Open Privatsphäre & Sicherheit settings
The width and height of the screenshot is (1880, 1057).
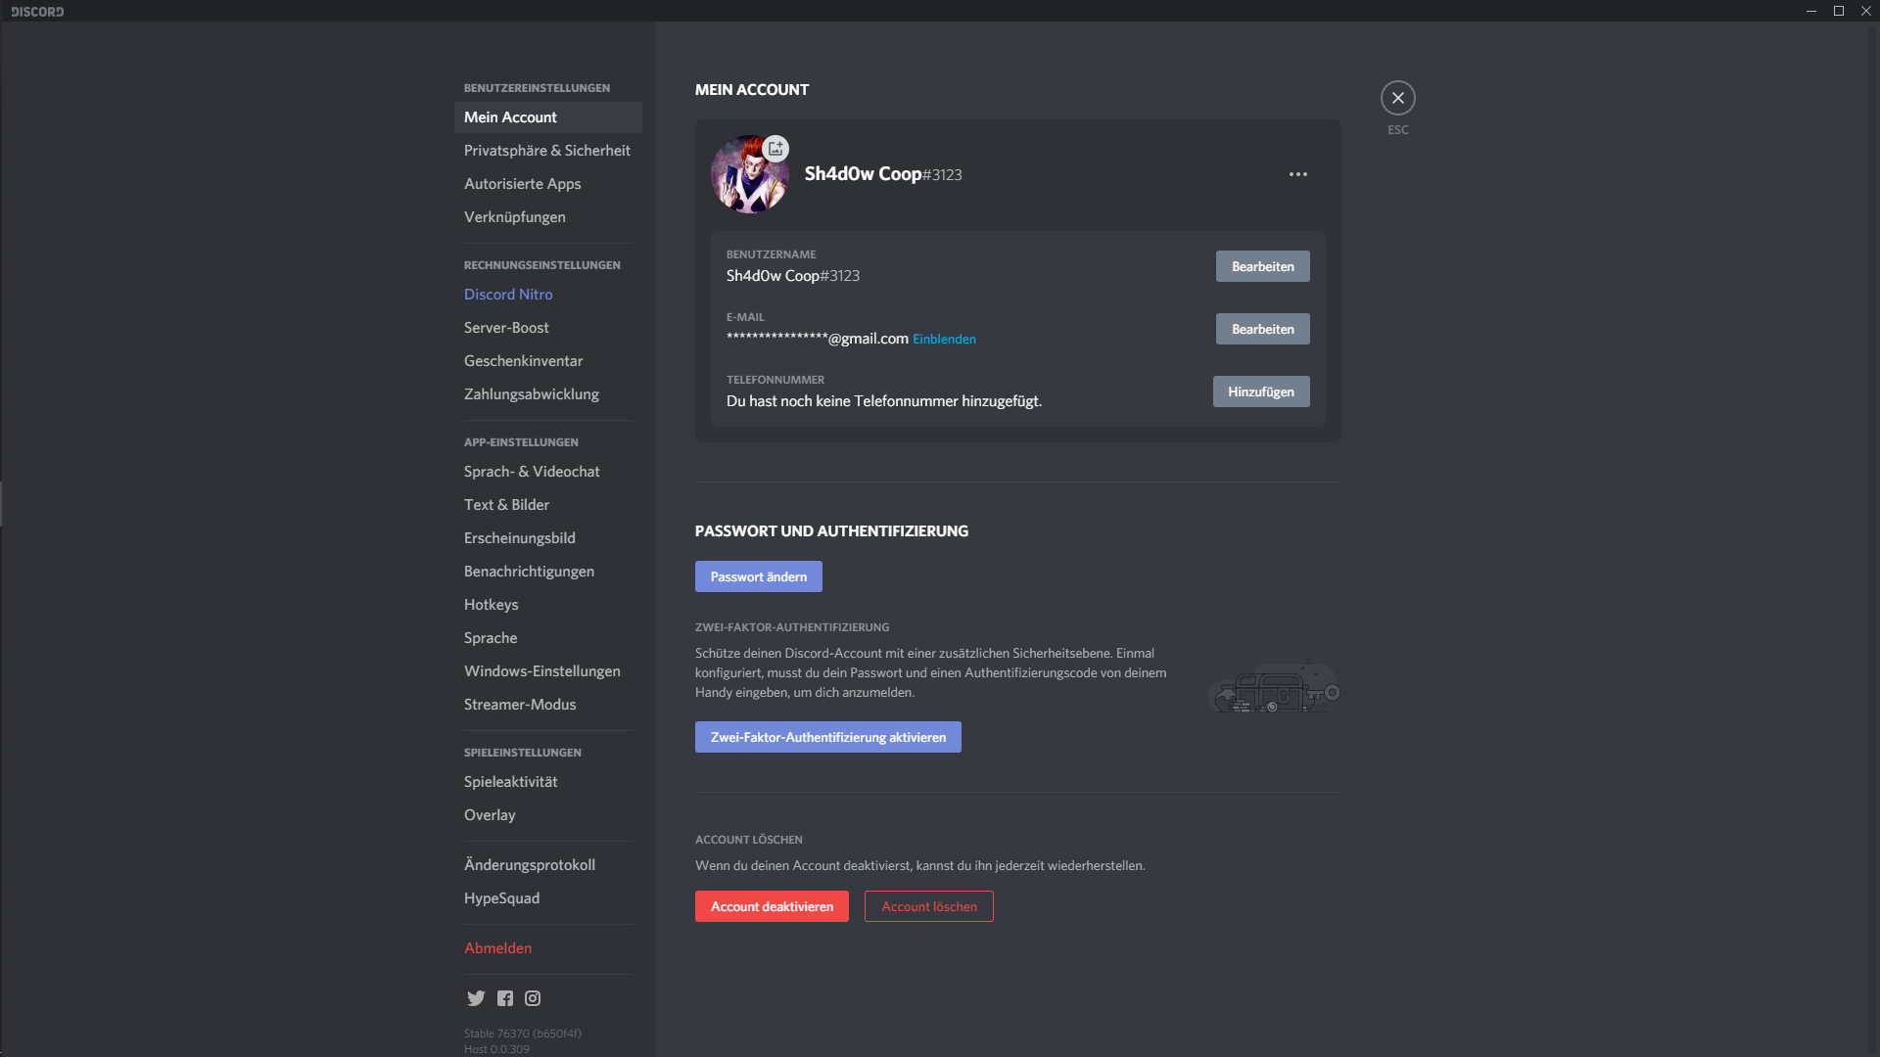(546, 151)
